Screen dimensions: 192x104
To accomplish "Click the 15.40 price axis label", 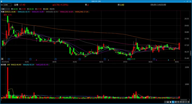I will (187, 58).
